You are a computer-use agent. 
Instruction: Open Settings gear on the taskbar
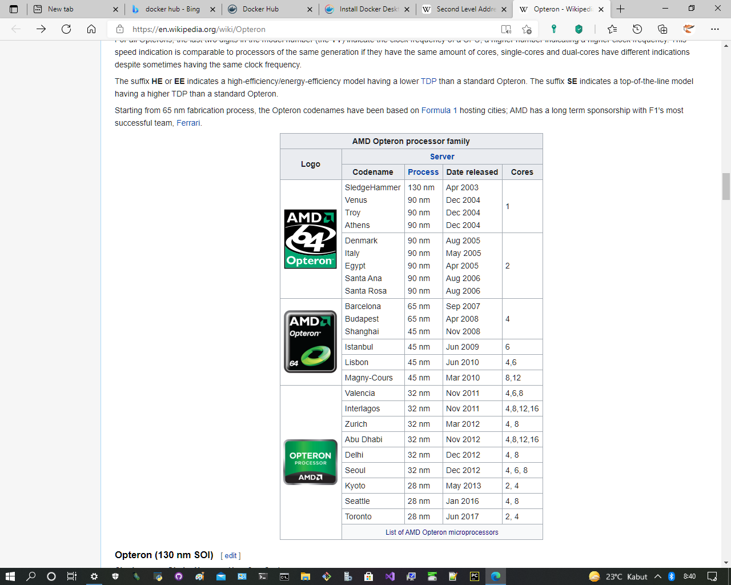click(94, 576)
